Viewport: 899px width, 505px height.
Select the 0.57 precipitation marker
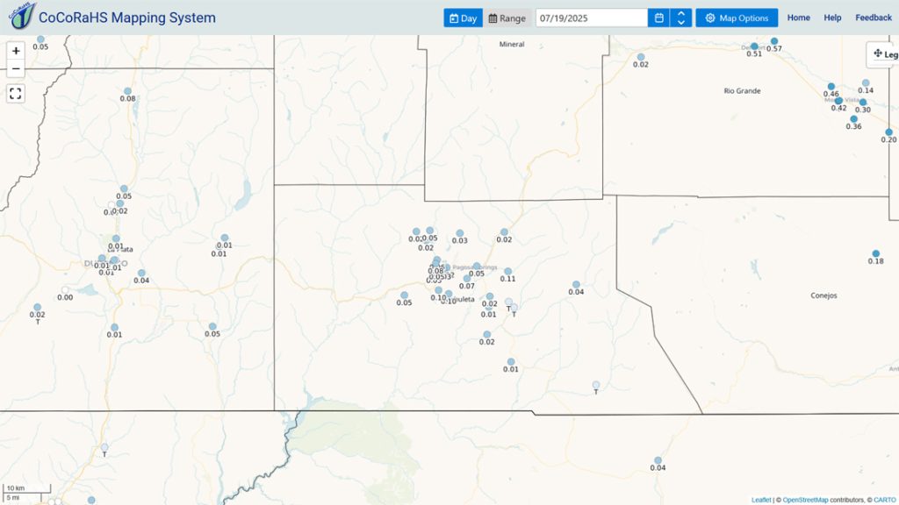coord(774,41)
